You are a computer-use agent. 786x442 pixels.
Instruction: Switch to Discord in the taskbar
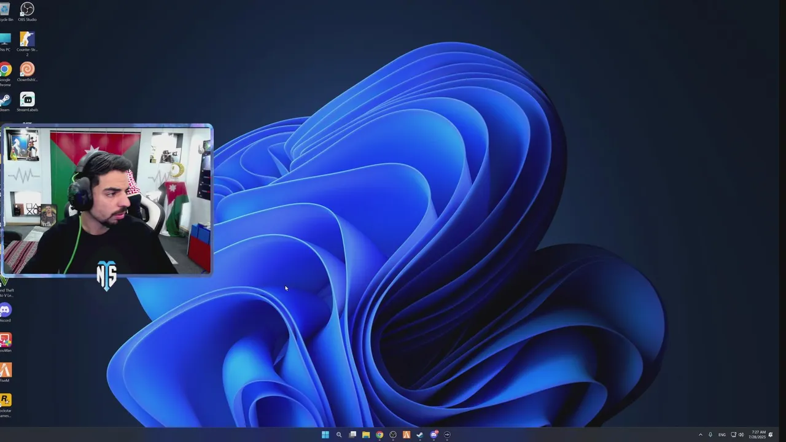tap(434, 435)
